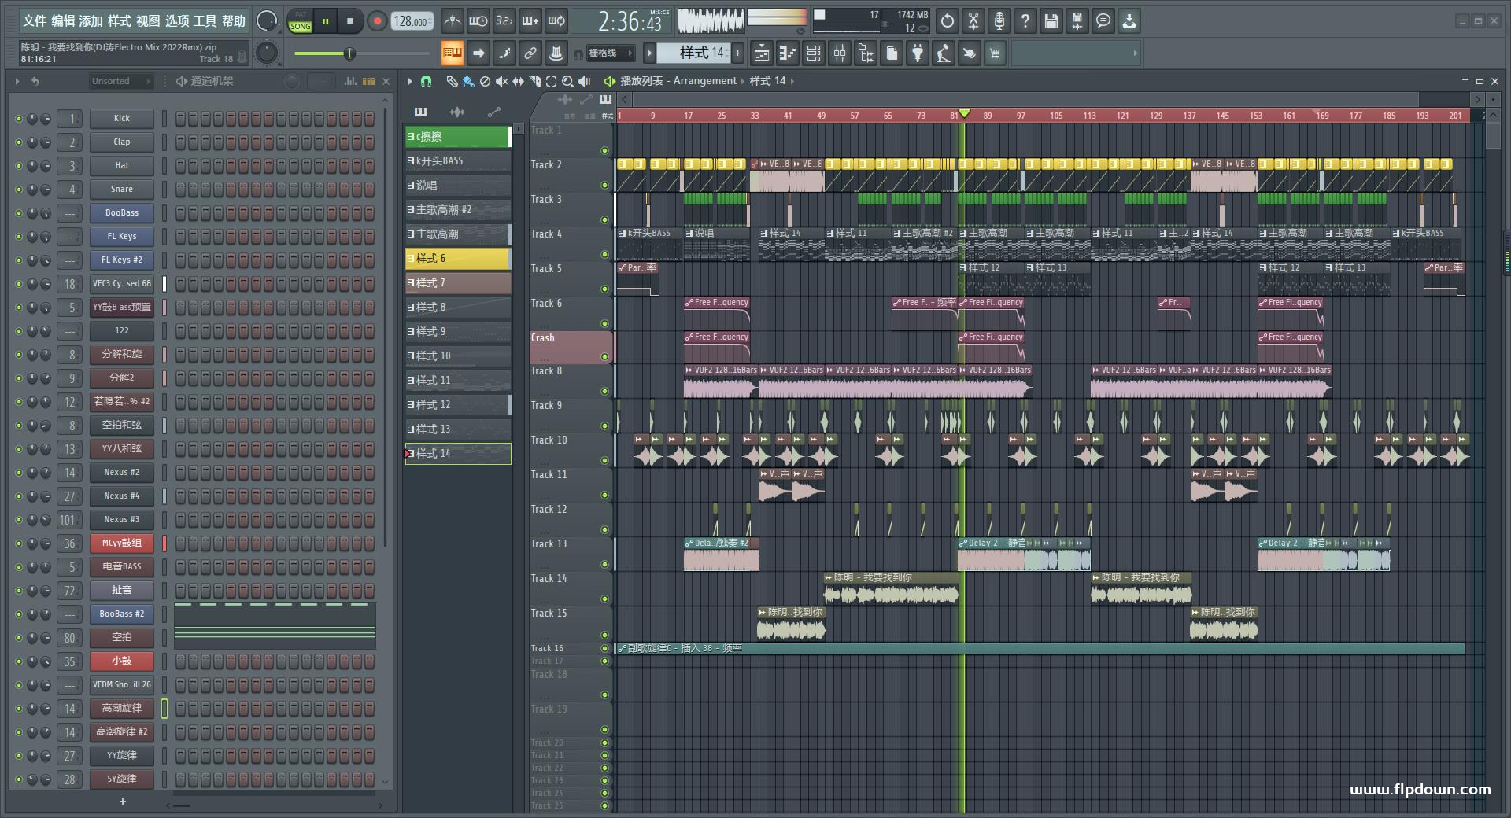1511x818 pixels.
Task: Add channel with plus at rack bottom
Action: click(123, 801)
